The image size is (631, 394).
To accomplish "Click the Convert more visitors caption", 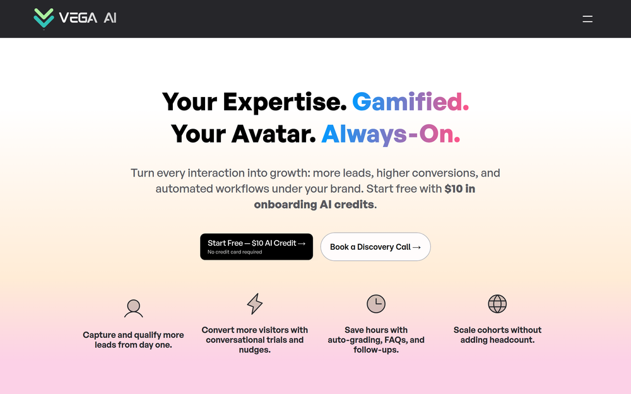I will (255, 340).
